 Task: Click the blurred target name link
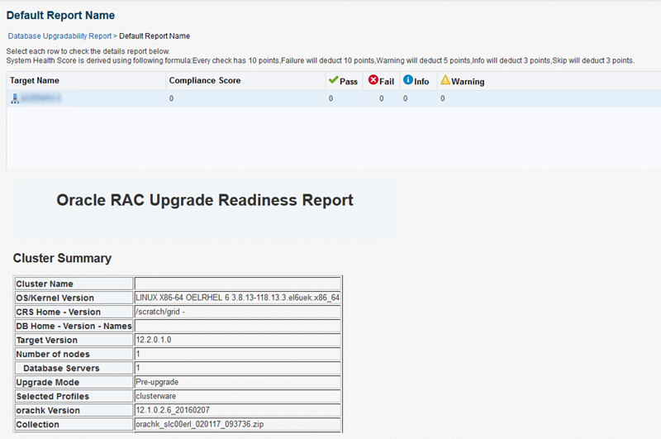pos(40,98)
